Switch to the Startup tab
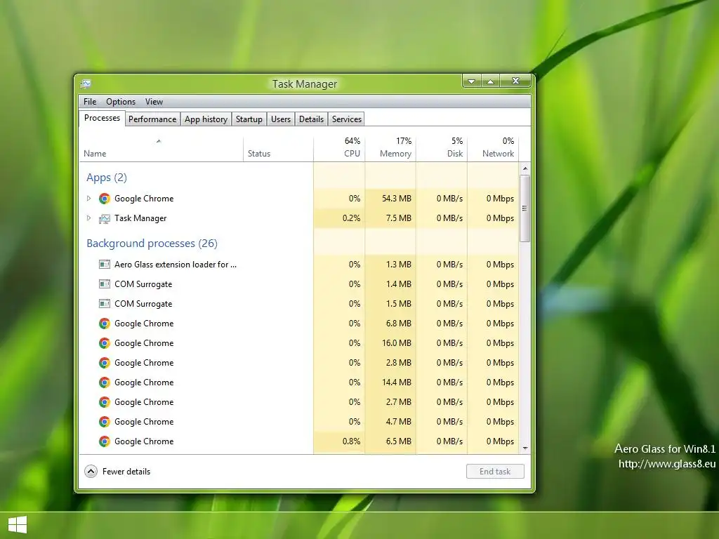Viewport: 719px width, 539px height. tap(249, 119)
